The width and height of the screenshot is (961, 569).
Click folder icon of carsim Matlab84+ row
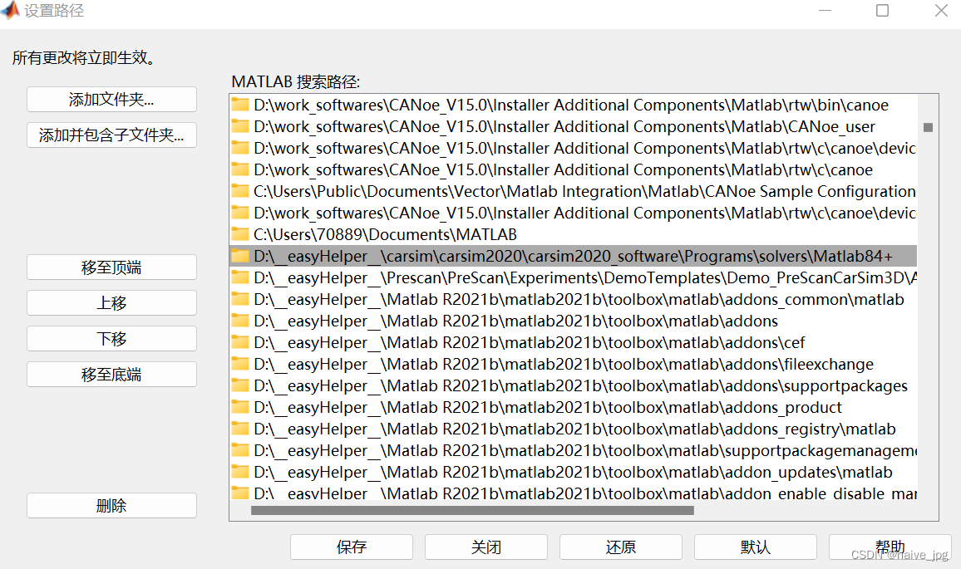coord(240,256)
